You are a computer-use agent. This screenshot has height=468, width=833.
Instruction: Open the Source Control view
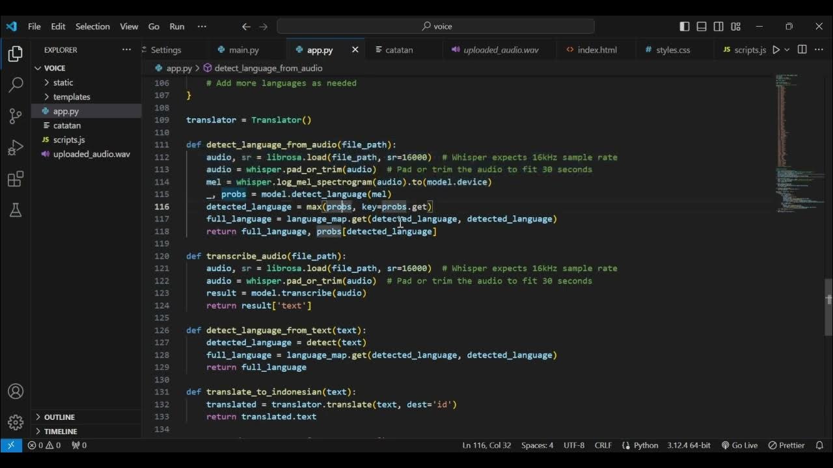point(16,116)
